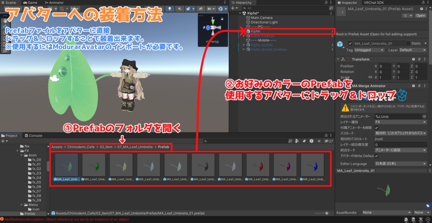Open cache server status icon in status bar
Viewport: 432px width, 223px height.
pyautogui.click(x=413, y=220)
